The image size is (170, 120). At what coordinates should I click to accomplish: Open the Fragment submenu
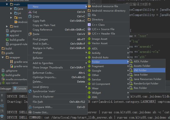pyautogui.click(x=108, y=66)
